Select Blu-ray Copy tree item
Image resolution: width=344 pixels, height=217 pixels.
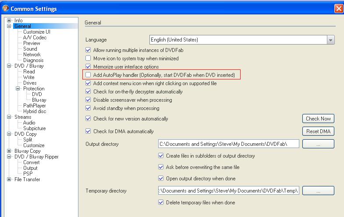tap(28, 151)
